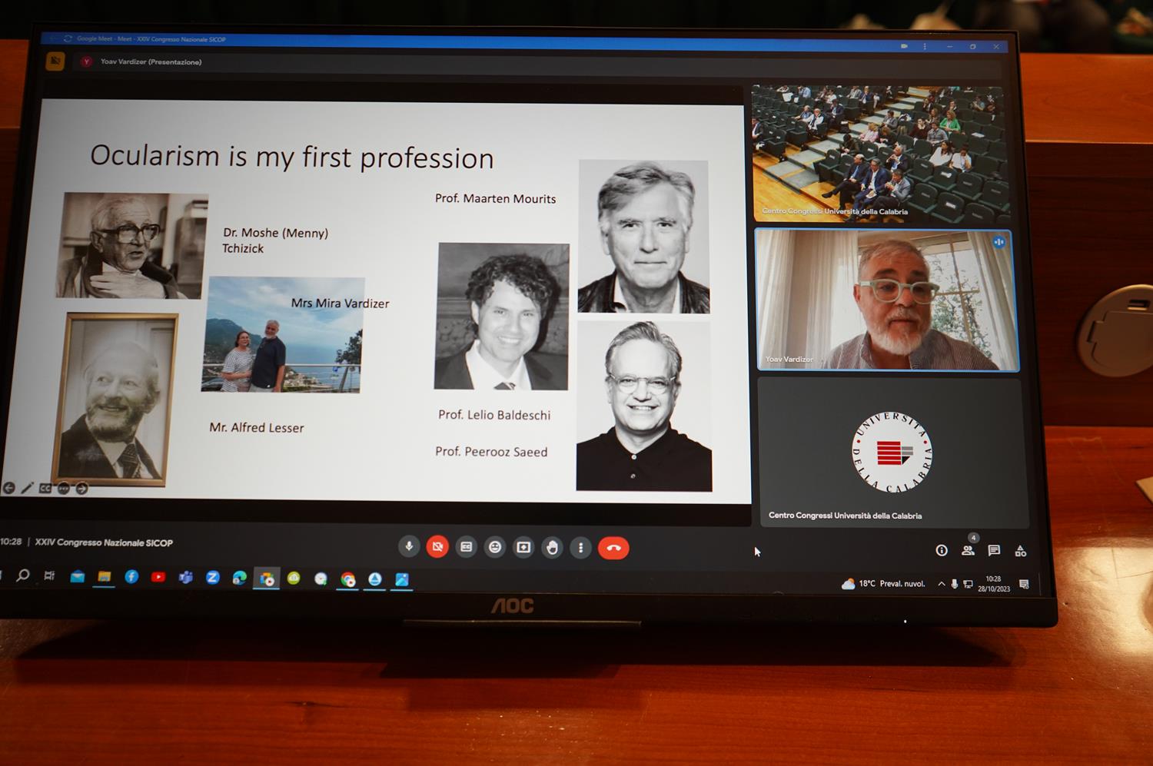The image size is (1153, 766).
Task: Open the activities shapes icon
Action: pyautogui.click(x=1021, y=551)
